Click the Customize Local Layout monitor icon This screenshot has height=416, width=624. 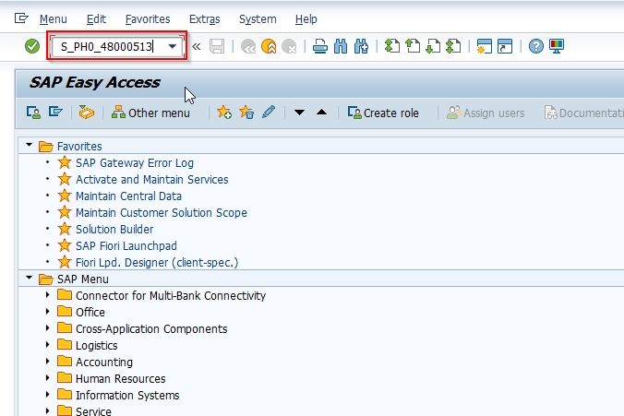557,46
